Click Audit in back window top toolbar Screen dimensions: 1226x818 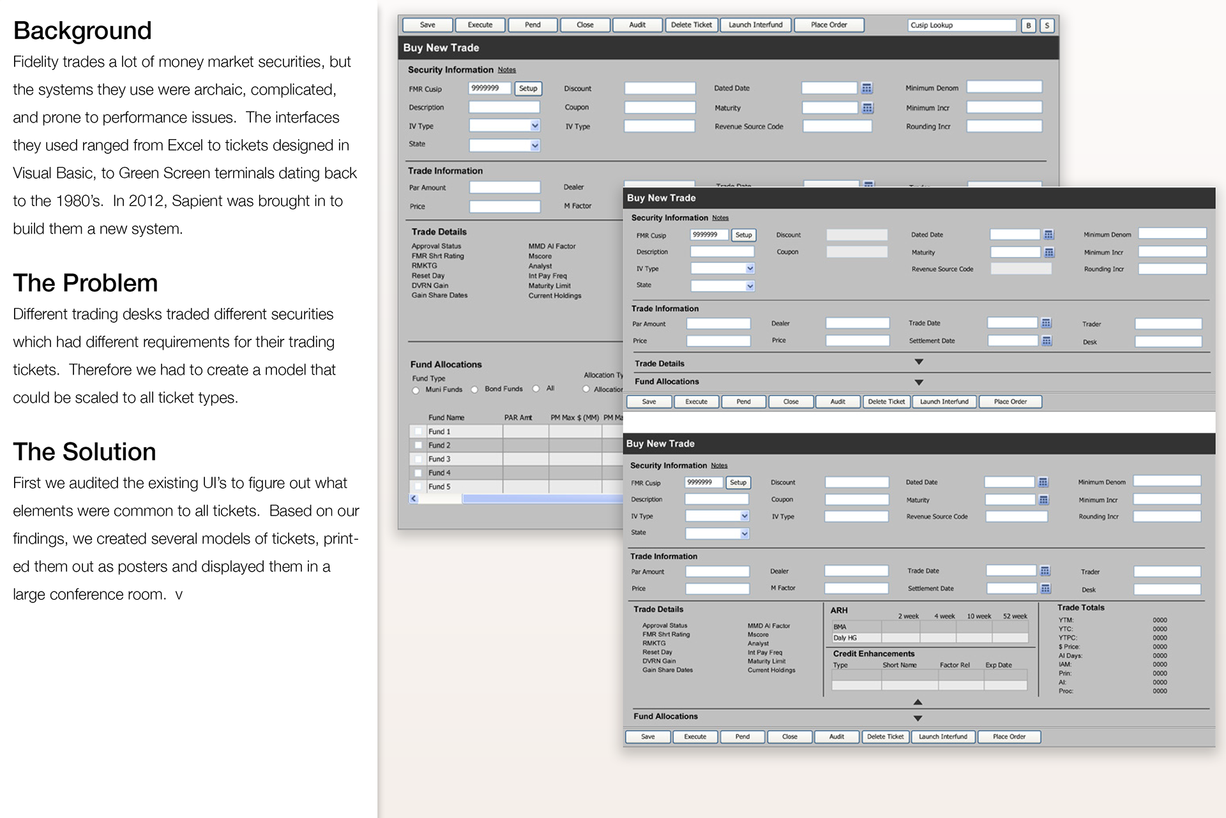[637, 25]
